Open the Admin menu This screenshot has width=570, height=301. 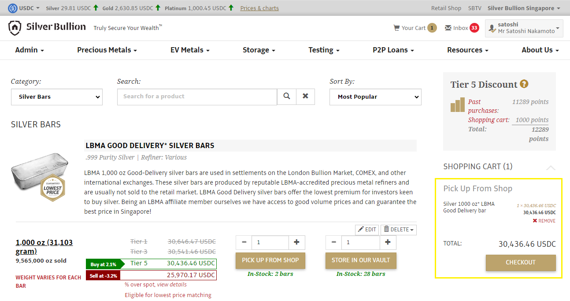pyautogui.click(x=30, y=50)
